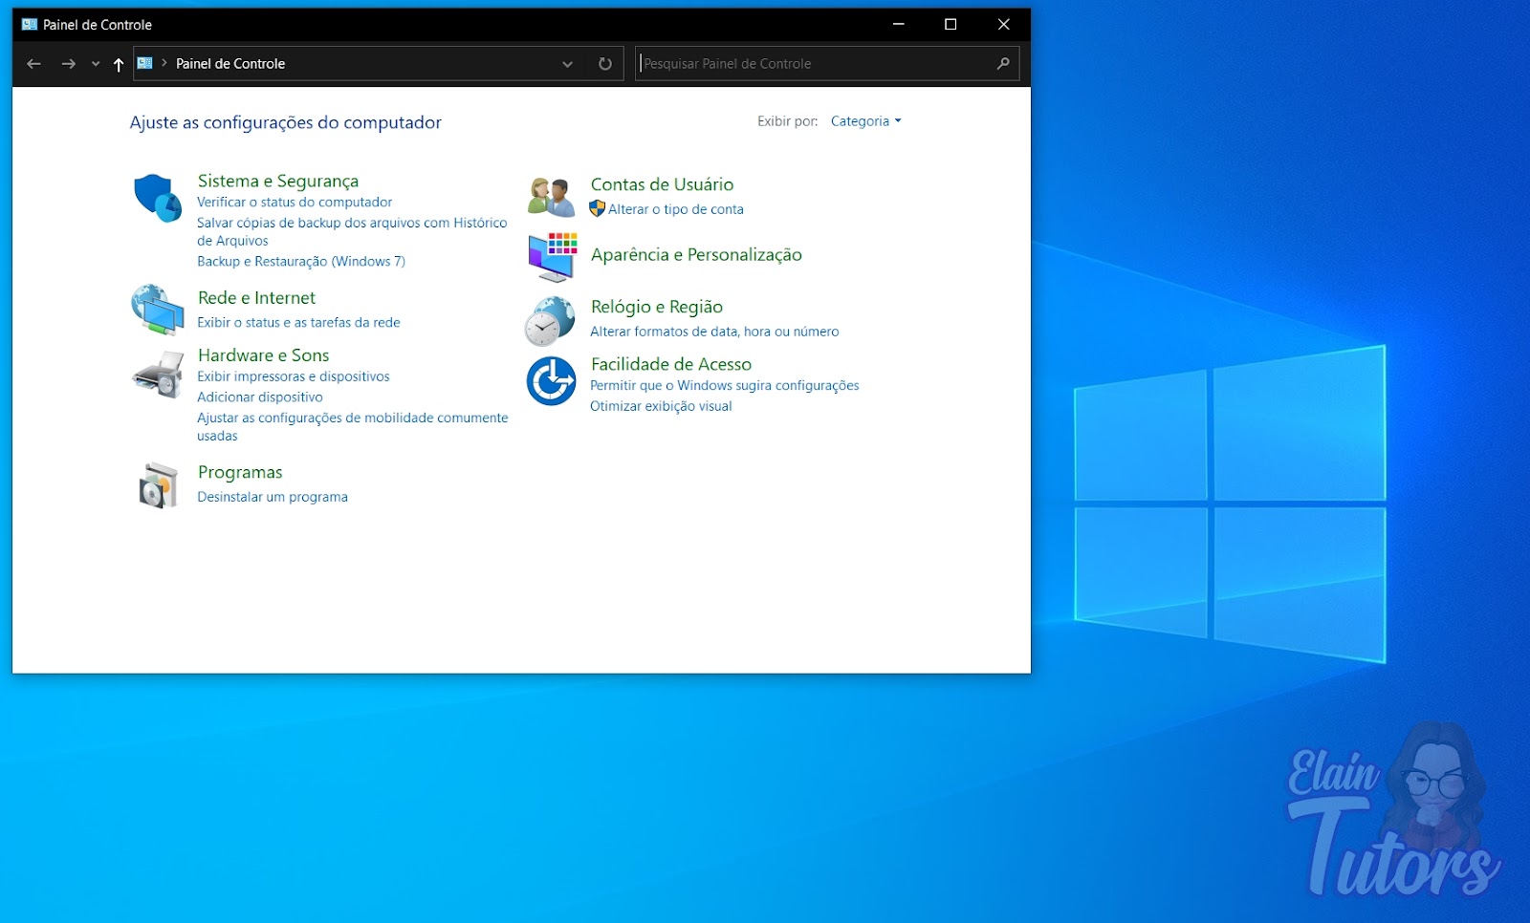Click the Programas disc box icon
Viewport: 1530px width, 923px height.
tap(158, 485)
